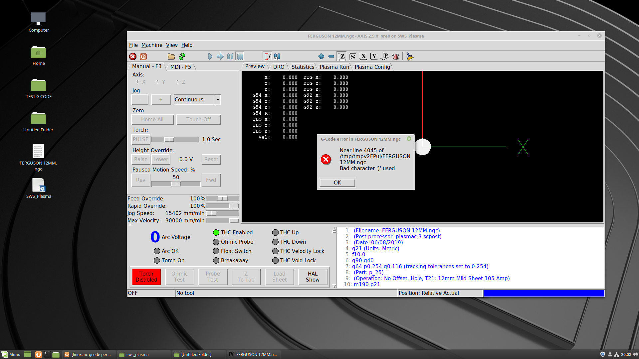Open the Help menu

187,45
